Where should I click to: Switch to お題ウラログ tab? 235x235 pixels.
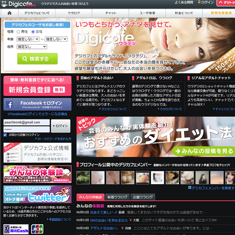[143, 197]
